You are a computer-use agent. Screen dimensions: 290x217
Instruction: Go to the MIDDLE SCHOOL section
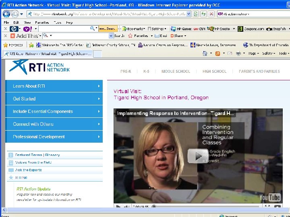click(x=176, y=72)
